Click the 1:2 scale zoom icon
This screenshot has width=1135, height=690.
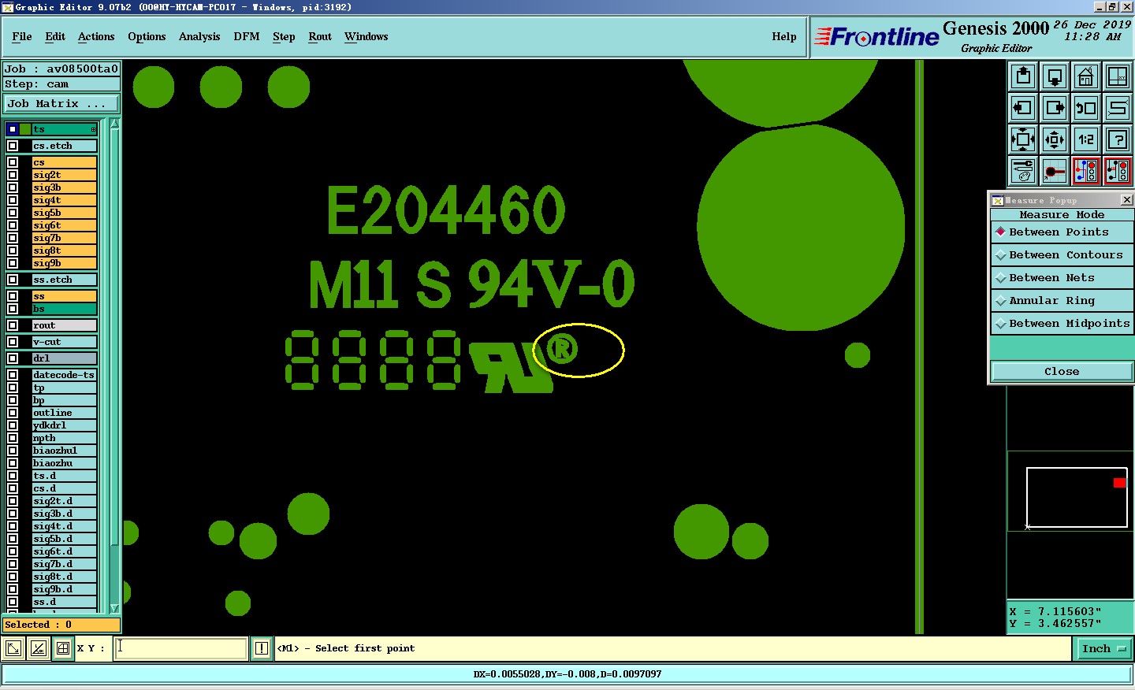1086,139
